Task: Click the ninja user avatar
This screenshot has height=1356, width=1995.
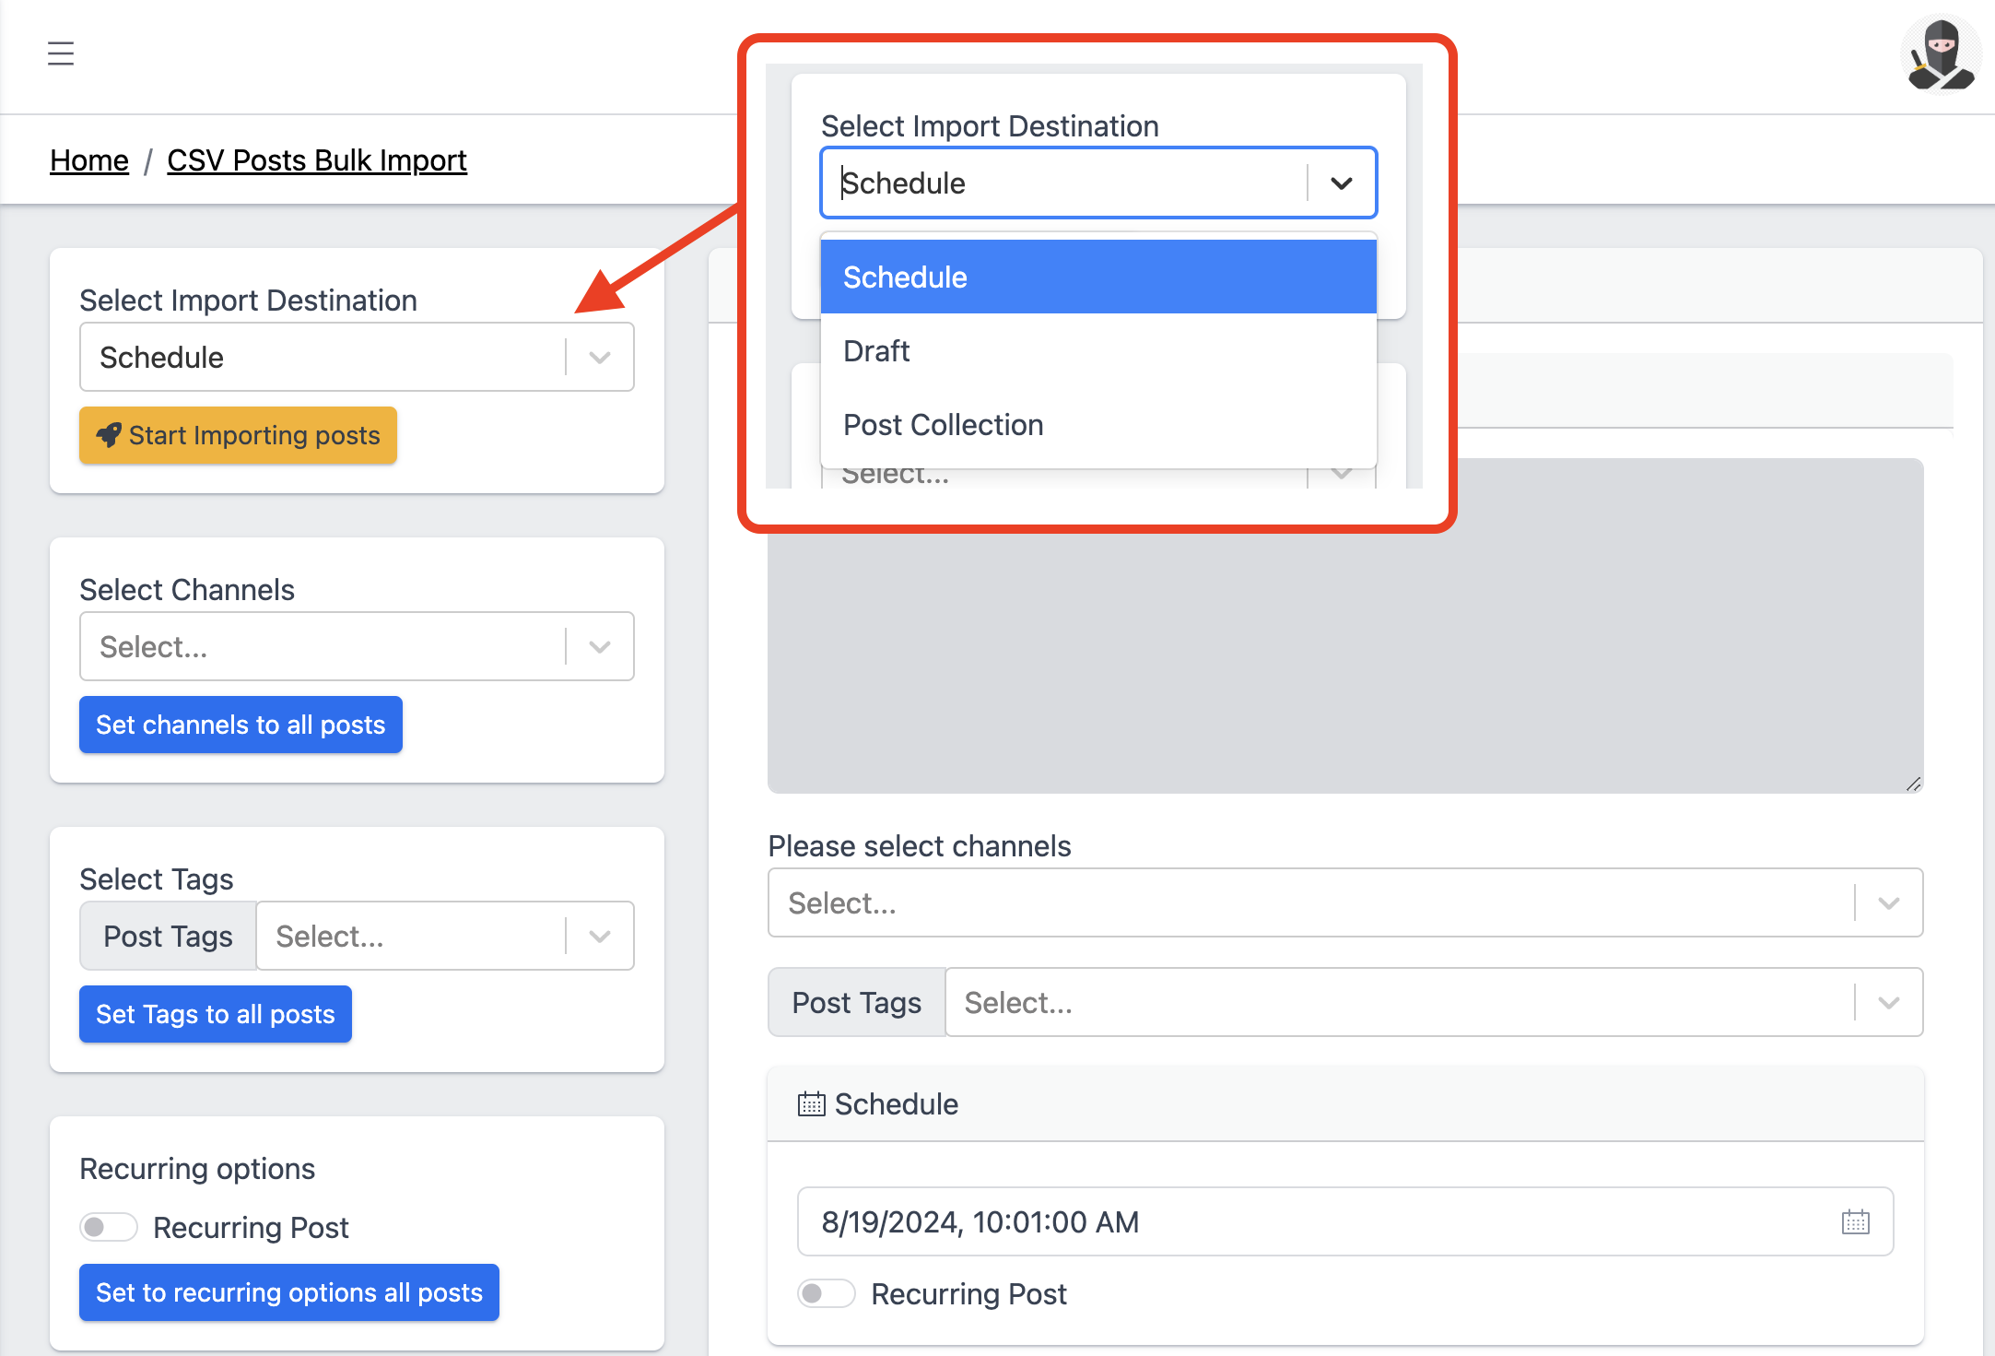Action: coord(1941,55)
